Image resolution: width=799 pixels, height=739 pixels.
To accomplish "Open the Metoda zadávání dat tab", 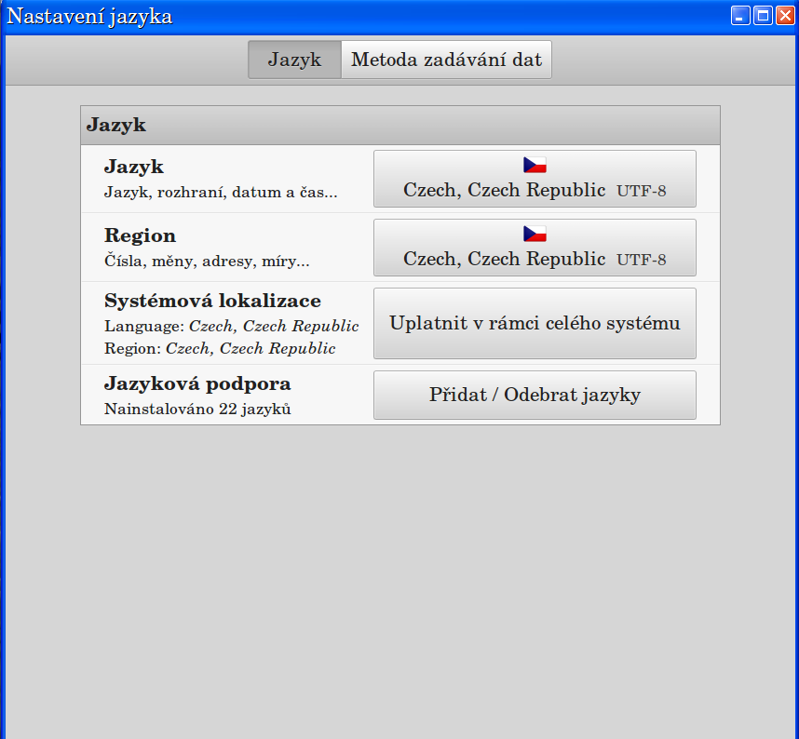I will tap(446, 60).
